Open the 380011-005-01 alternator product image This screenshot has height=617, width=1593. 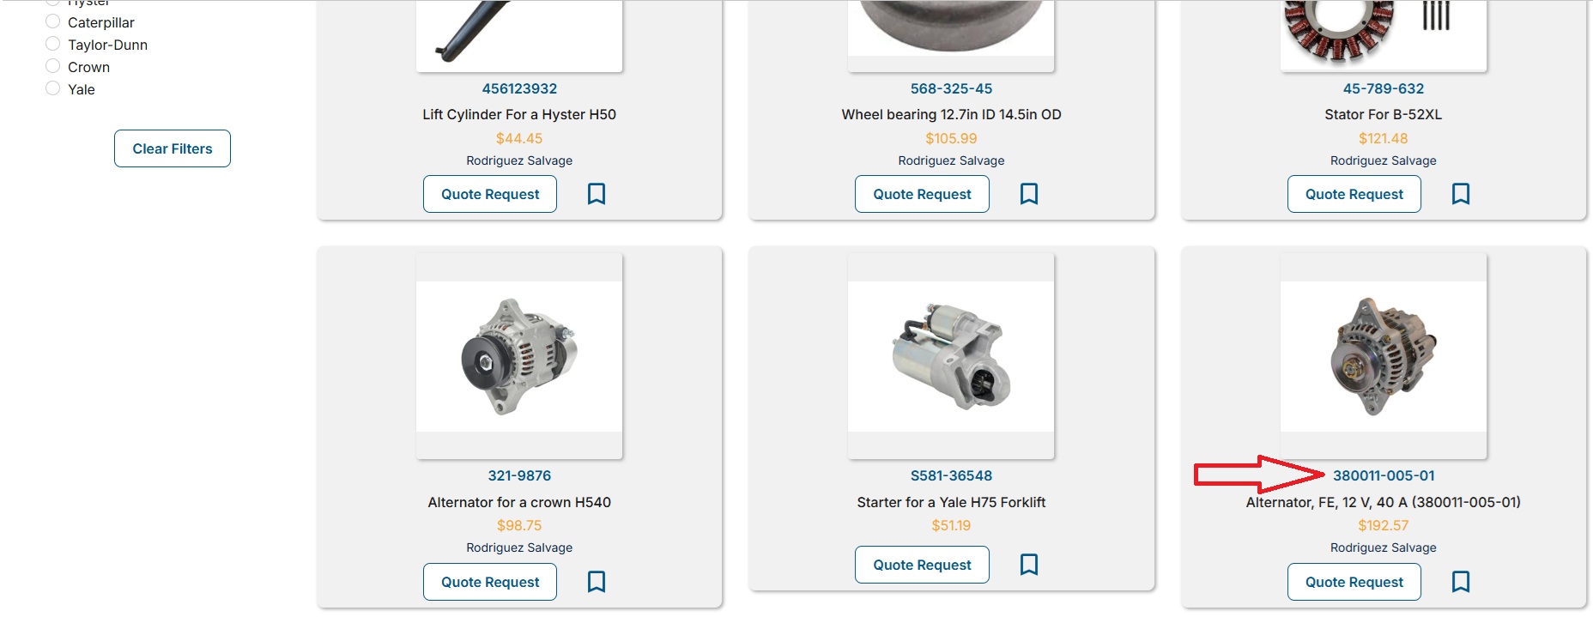(1384, 356)
